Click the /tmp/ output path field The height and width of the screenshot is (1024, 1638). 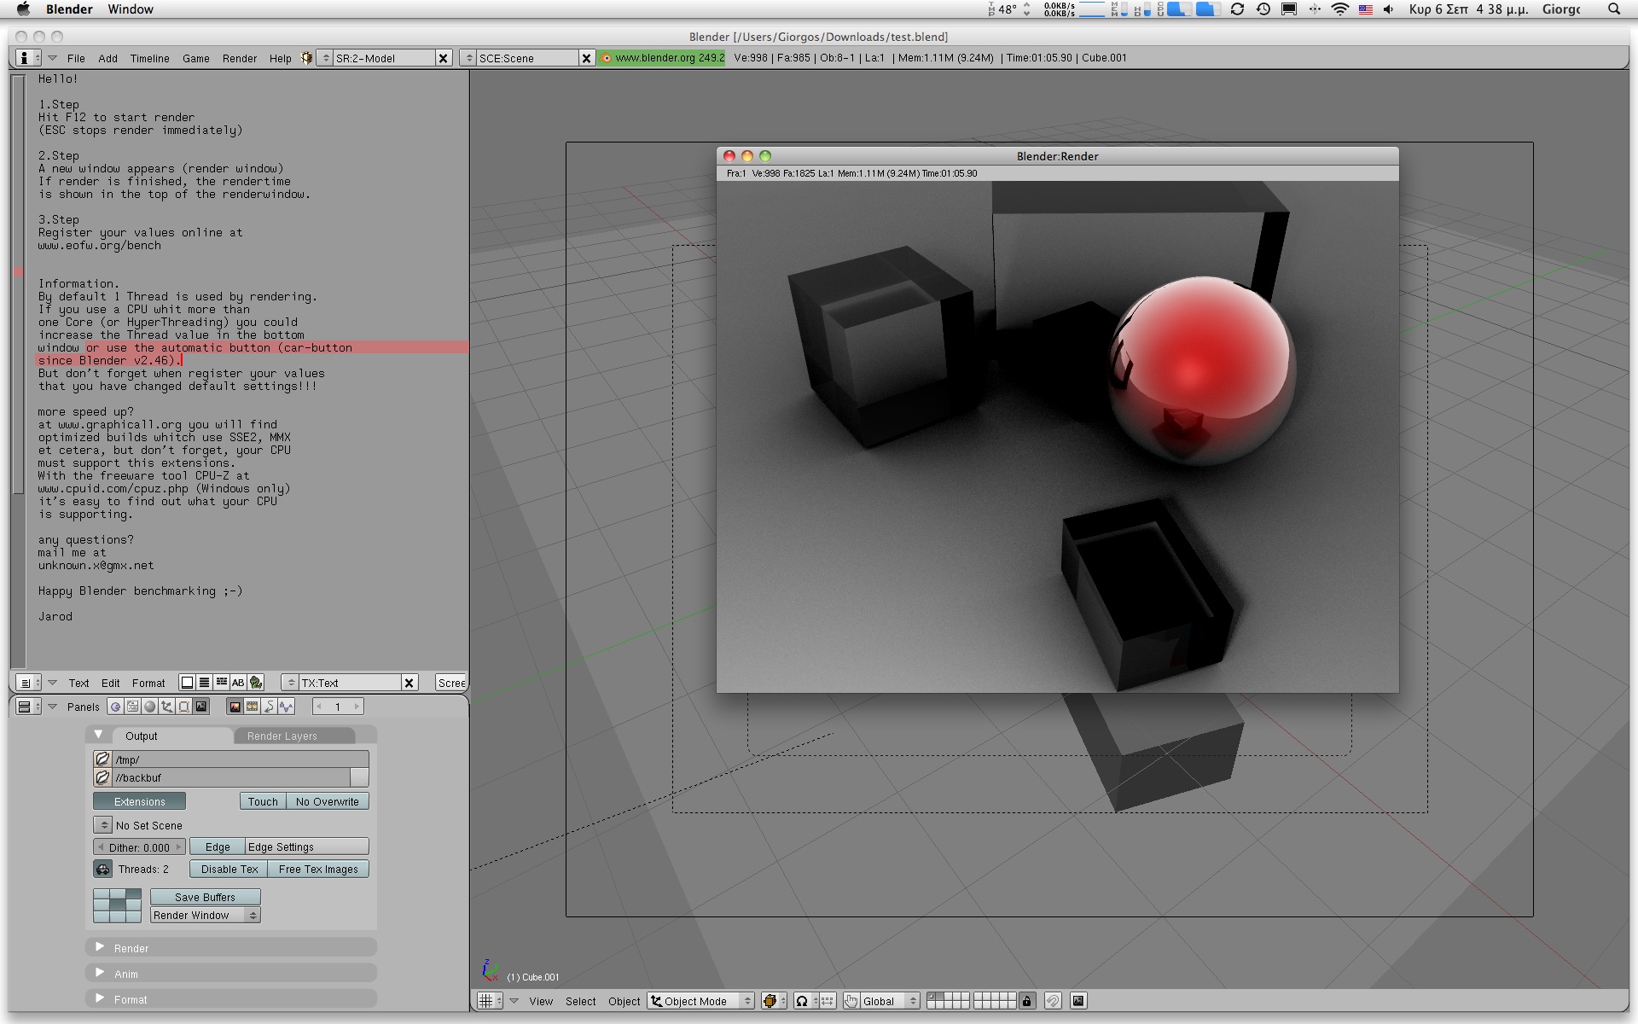(240, 759)
